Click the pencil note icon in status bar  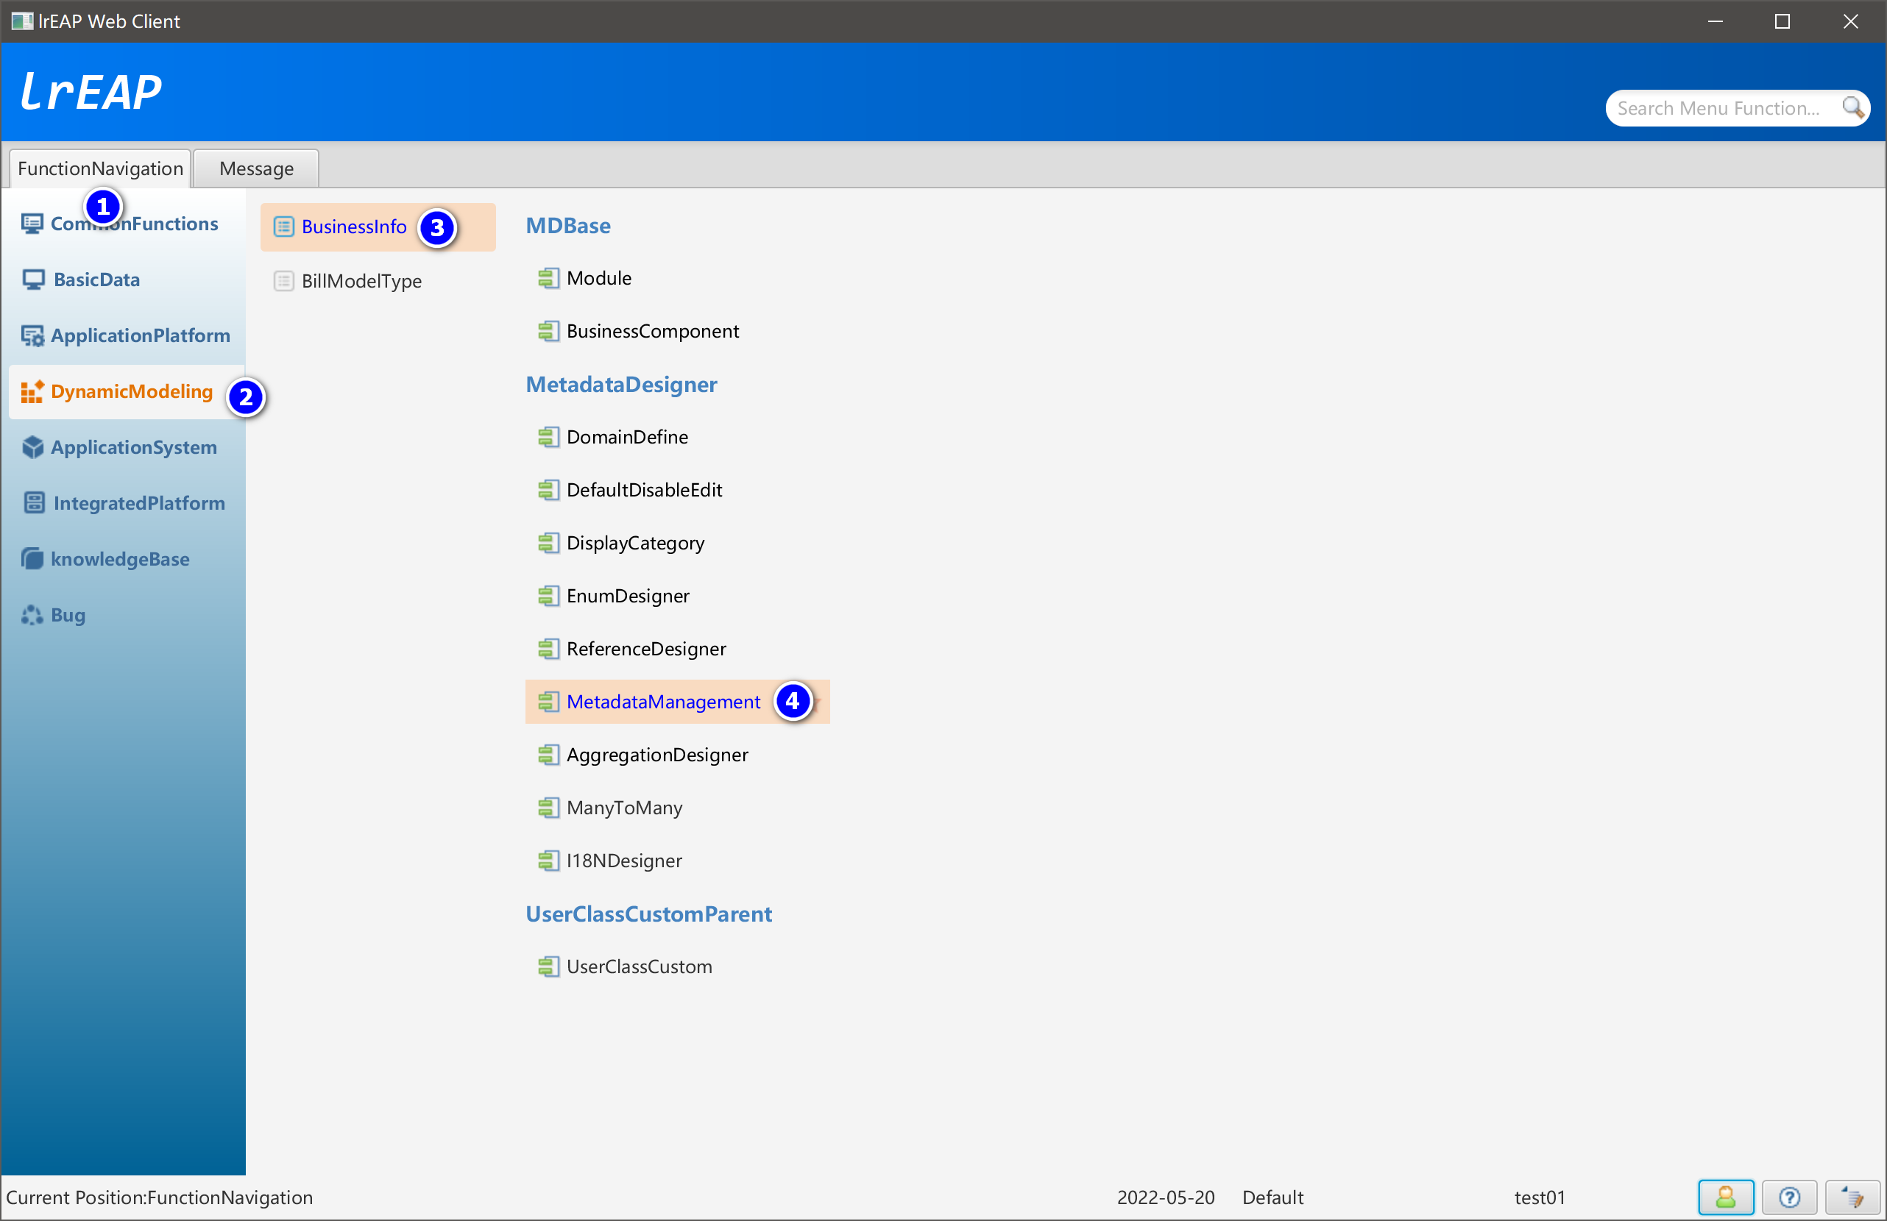pos(1853,1197)
